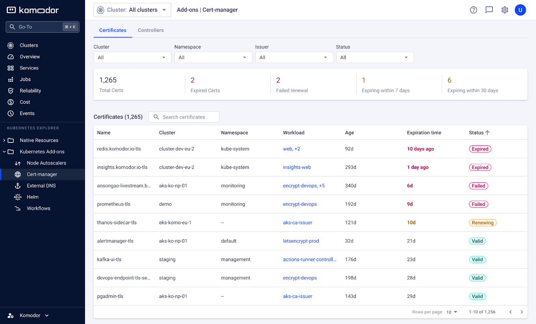Open the Cluster: All clusters dropdown
Screen dimensions: 536x324
pyautogui.click(x=132, y=10)
